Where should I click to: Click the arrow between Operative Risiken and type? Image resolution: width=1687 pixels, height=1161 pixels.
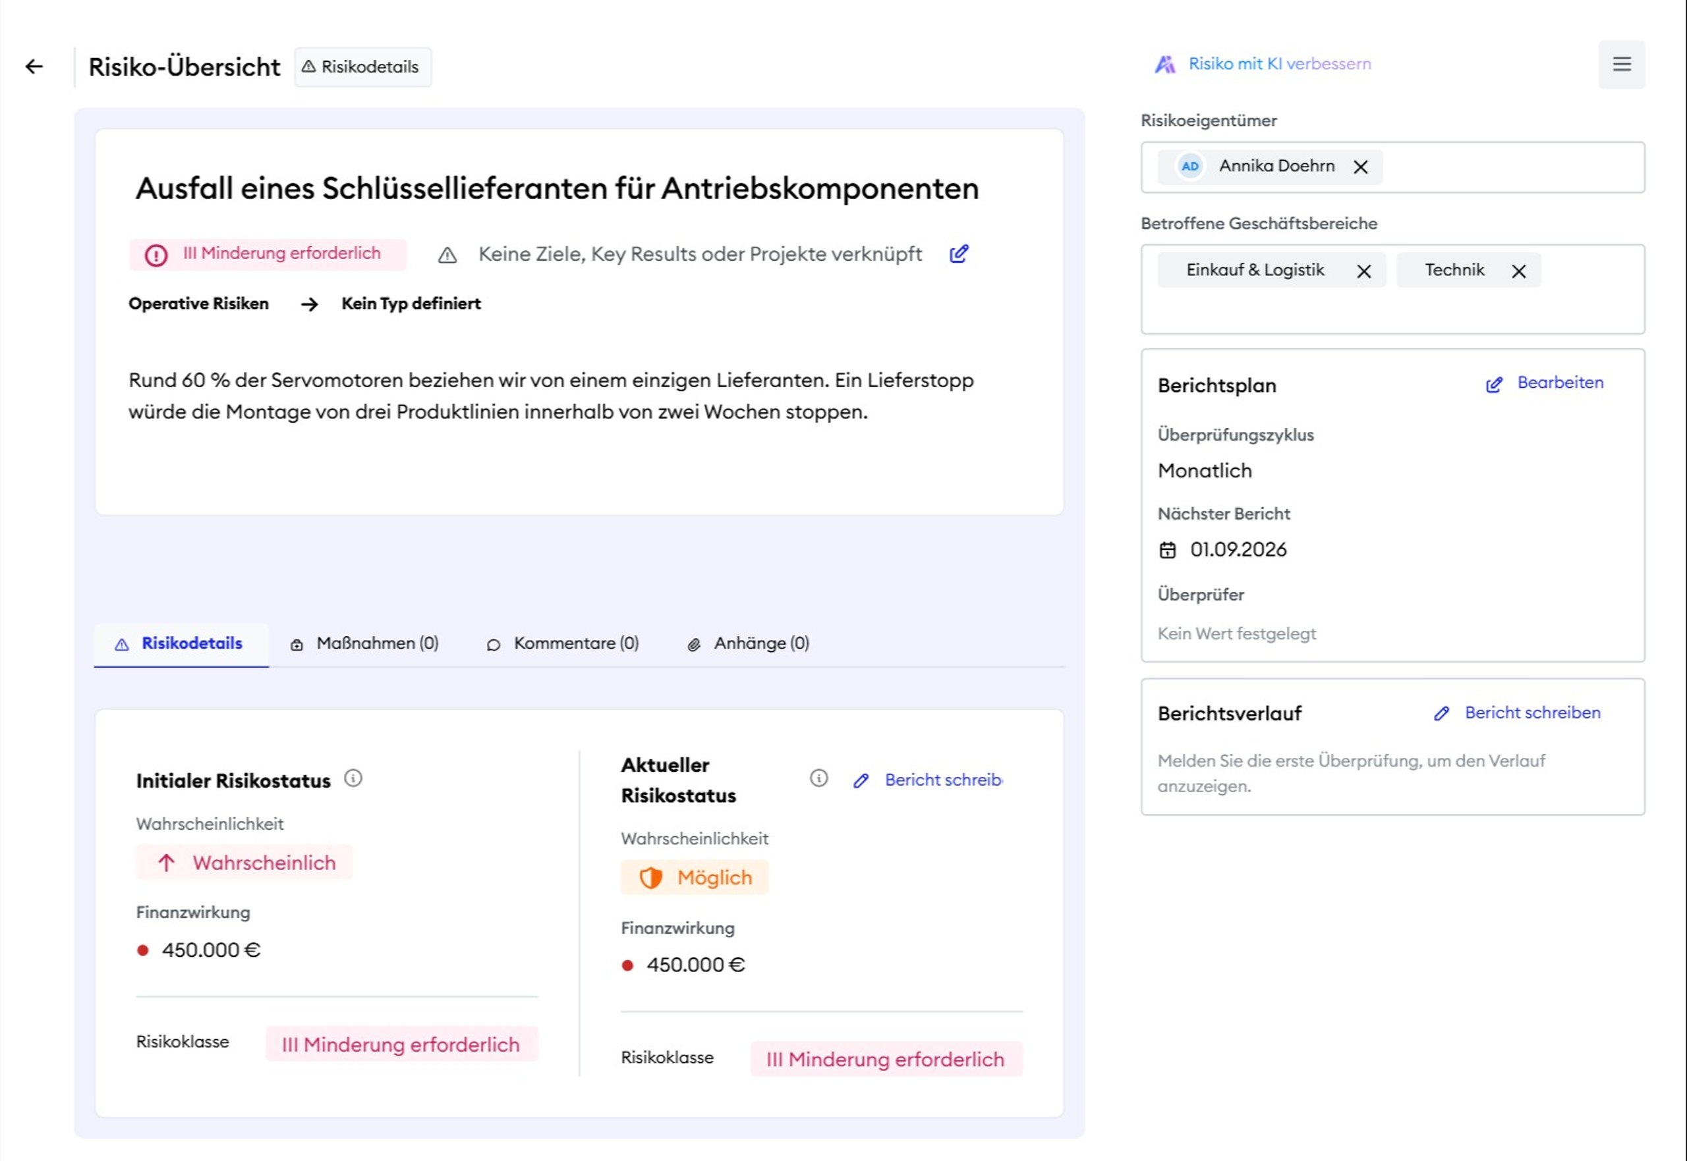[310, 304]
